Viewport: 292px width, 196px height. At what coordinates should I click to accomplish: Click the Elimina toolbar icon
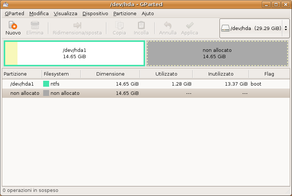(x=35, y=26)
